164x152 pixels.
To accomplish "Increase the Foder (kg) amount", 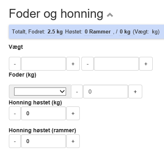I will click(135, 92).
